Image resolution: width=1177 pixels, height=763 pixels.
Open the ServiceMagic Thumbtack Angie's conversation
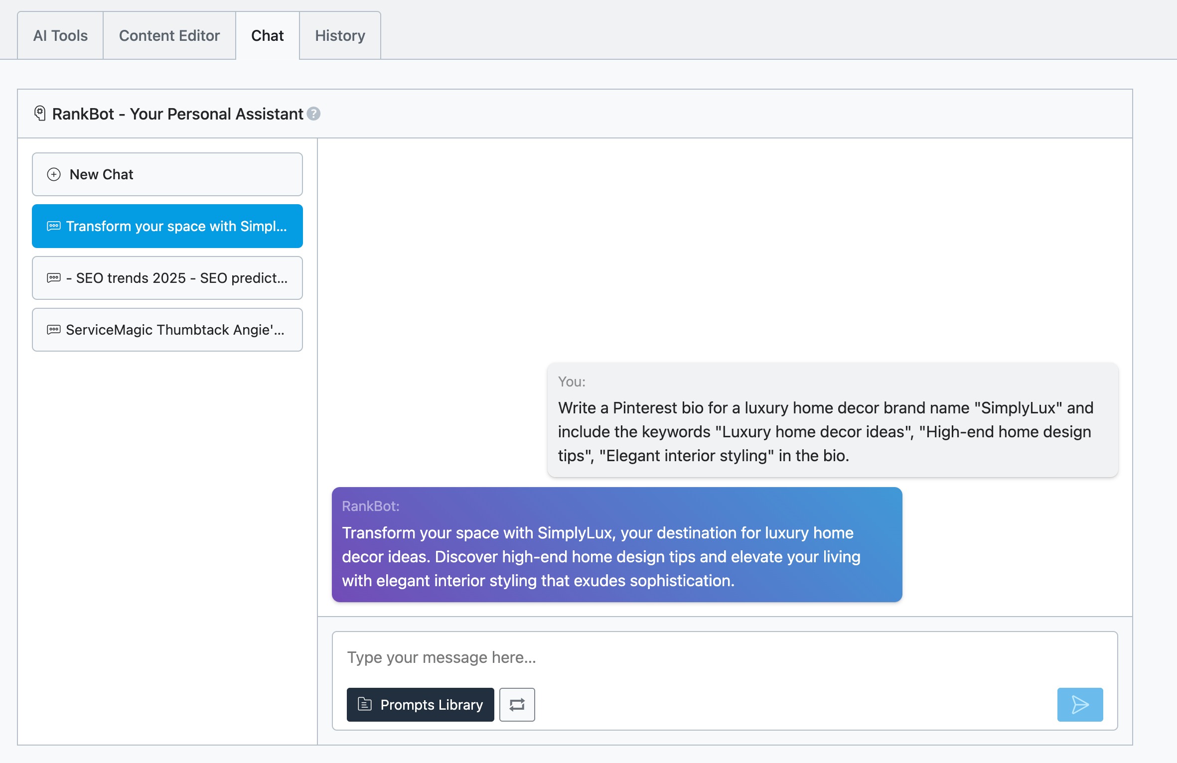[167, 329]
